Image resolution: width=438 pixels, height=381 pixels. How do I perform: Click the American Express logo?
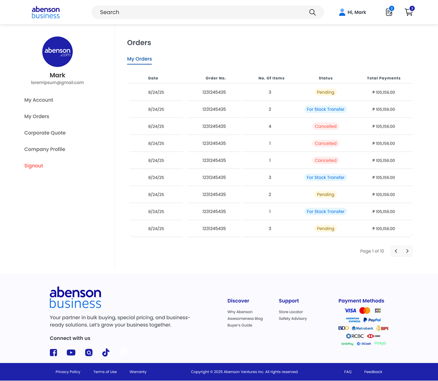(353, 320)
